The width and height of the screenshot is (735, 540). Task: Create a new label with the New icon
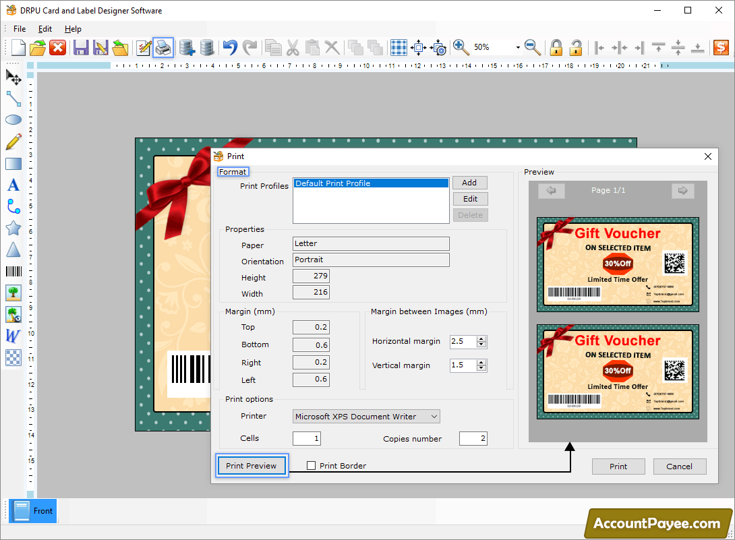click(18, 47)
